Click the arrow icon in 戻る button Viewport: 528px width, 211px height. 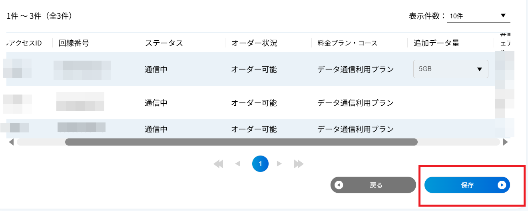pyautogui.click(x=339, y=185)
